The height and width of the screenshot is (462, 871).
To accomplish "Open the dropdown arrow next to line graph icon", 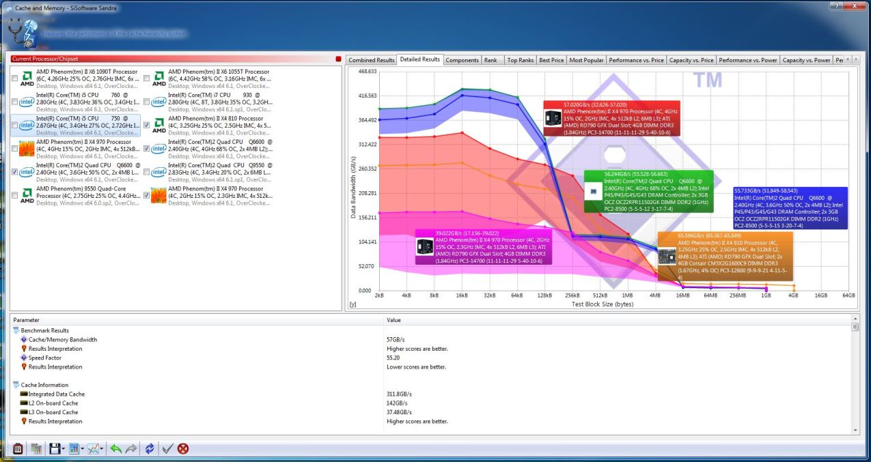I will point(102,449).
